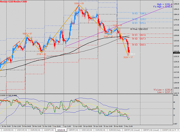
Task: Select the GBPJPY,H1 (visual) tab before EURJPY
Action: (151, 130)
